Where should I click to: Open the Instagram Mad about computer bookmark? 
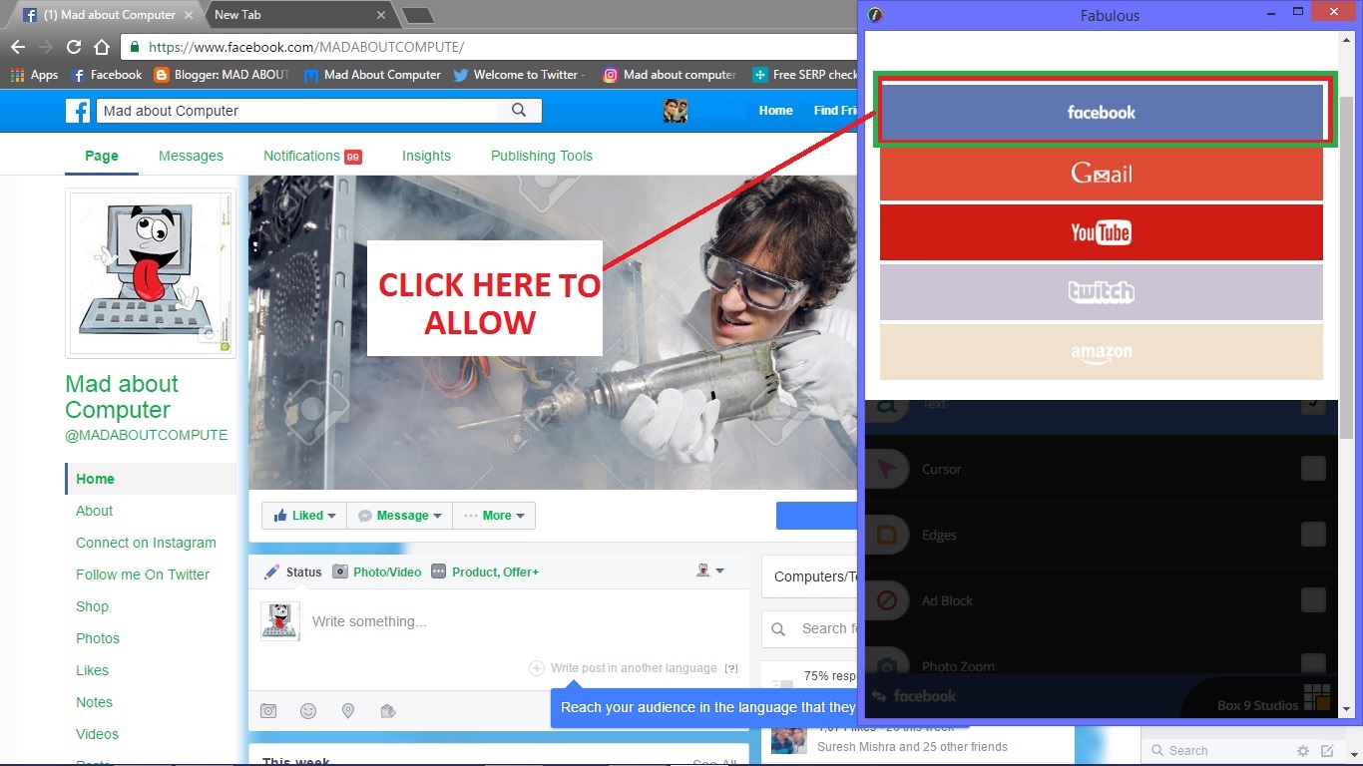[x=670, y=75]
